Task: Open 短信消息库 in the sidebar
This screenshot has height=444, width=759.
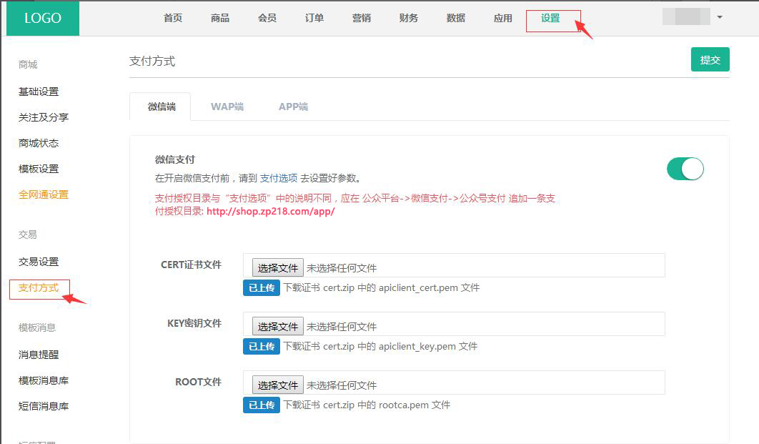Action: [44, 406]
